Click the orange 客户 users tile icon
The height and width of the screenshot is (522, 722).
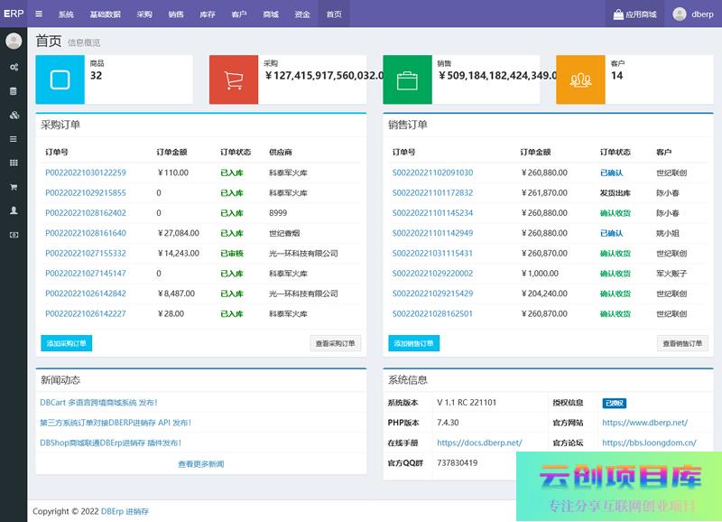pyautogui.click(x=580, y=79)
